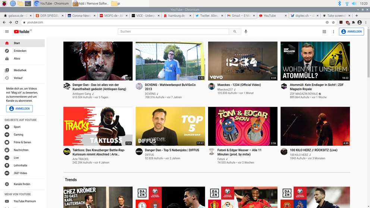The image size is (370, 208).
Task: Switch to Add / Remove Software taskbar window
Action: 91,3
